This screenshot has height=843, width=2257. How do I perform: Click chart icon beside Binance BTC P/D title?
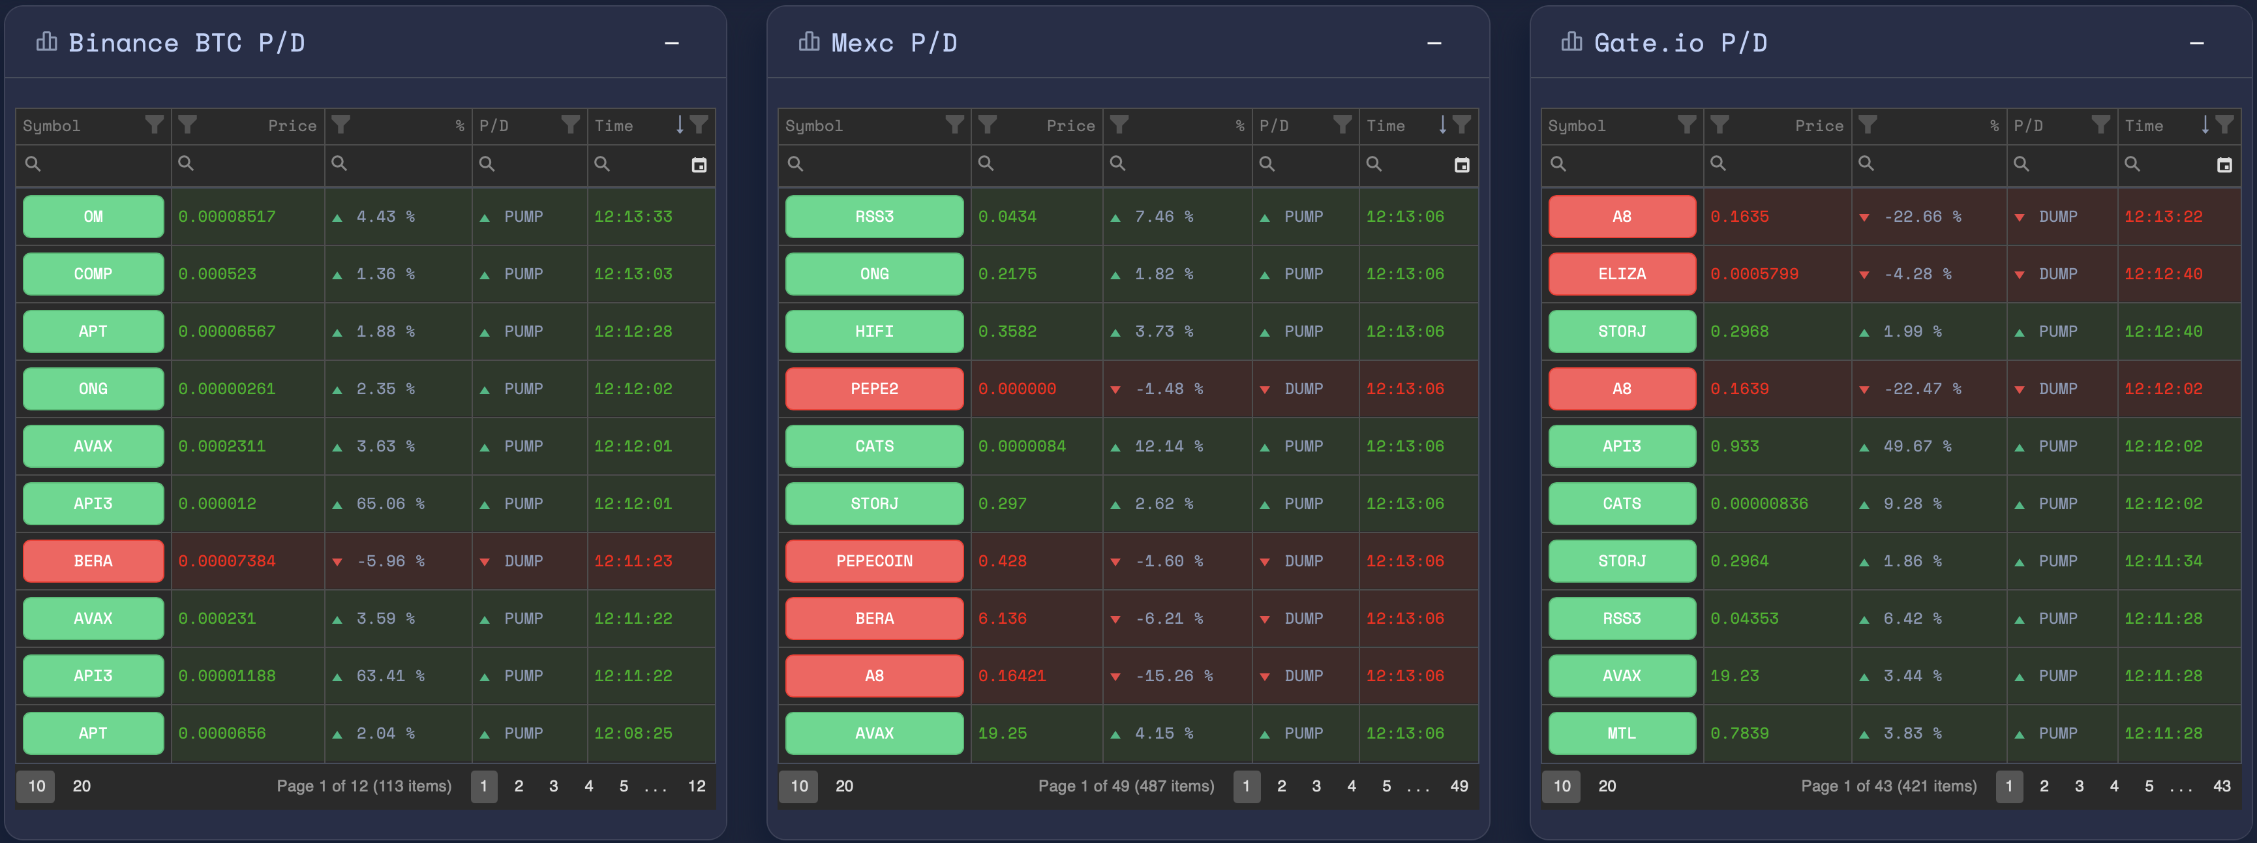point(46,41)
